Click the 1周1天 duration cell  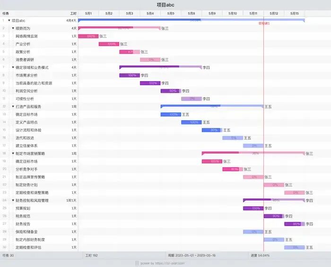[x=71, y=200]
